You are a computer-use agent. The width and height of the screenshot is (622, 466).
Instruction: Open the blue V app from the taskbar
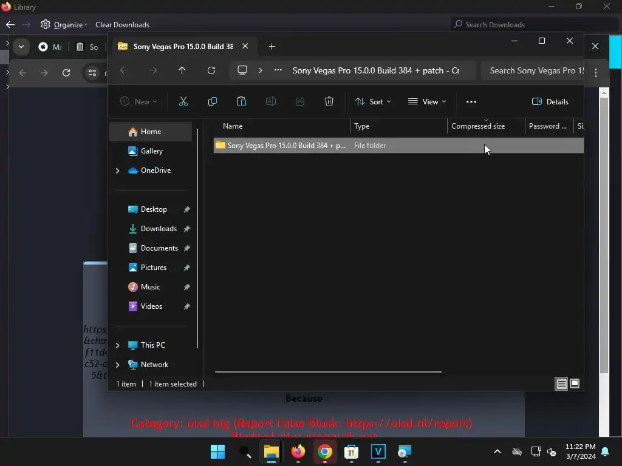pos(378,451)
